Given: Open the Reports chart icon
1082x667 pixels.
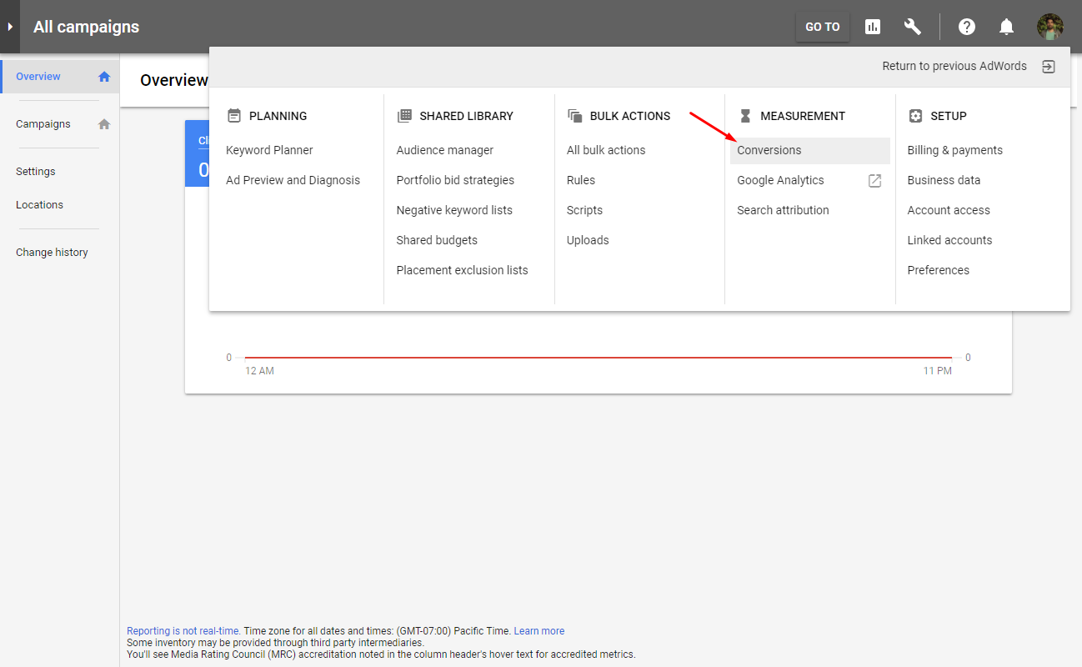Looking at the screenshot, I should click(x=873, y=27).
